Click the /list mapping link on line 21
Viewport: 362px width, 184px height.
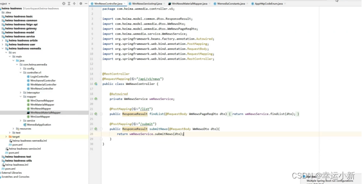point(145,109)
